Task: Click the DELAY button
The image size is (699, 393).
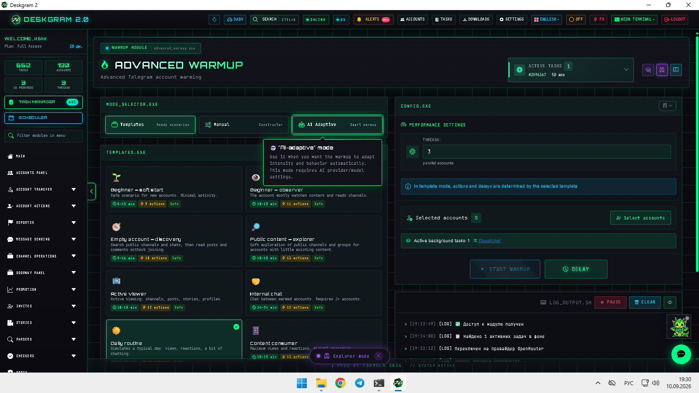Action: (576, 269)
